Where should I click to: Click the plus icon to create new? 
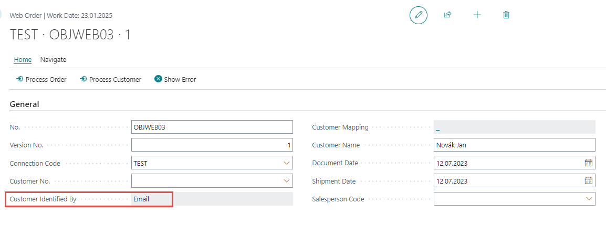click(477, 15)
